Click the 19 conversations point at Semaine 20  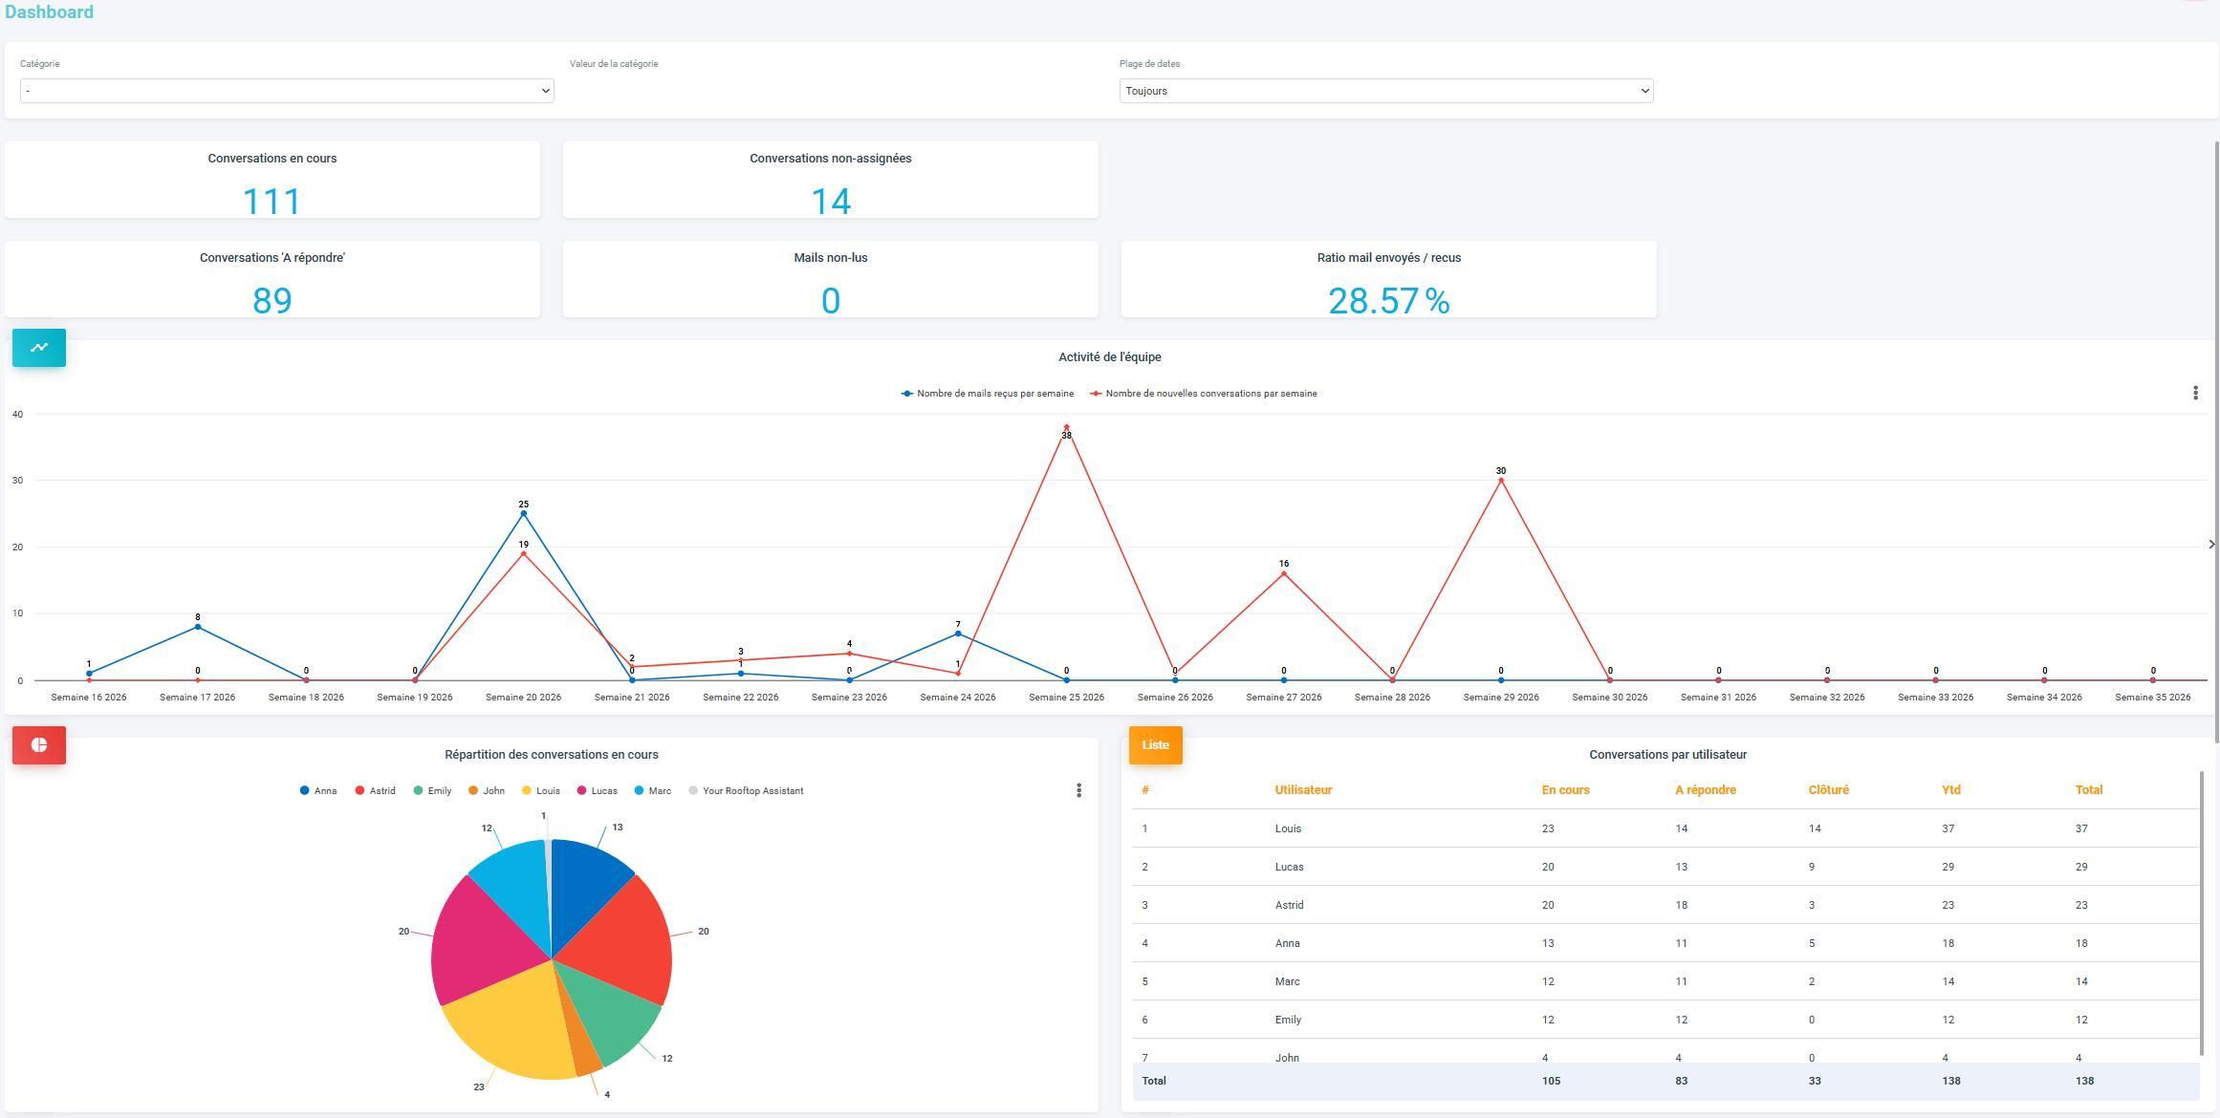point(523,553)
